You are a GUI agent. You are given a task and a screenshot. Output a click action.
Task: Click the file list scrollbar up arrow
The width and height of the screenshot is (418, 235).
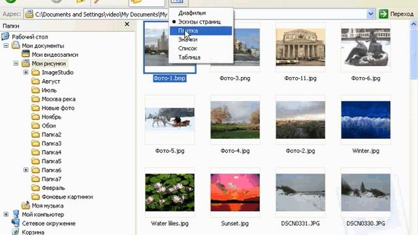click(x=413, y=25)
